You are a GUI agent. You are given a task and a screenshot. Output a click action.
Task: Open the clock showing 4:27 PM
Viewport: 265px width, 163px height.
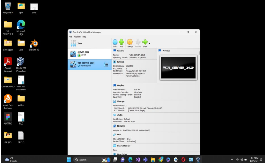(x=254, y=159)
